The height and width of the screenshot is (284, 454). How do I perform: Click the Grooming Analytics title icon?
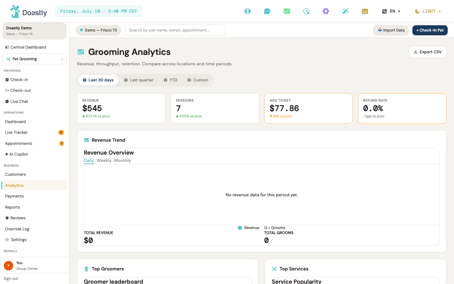[x=81, y=52]
